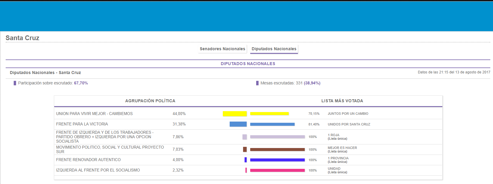The width and height of the screenshot is (493, 184).
Task: Click 100% value beside MEJOR ES HACER
Action: click(x=312, y=150)
